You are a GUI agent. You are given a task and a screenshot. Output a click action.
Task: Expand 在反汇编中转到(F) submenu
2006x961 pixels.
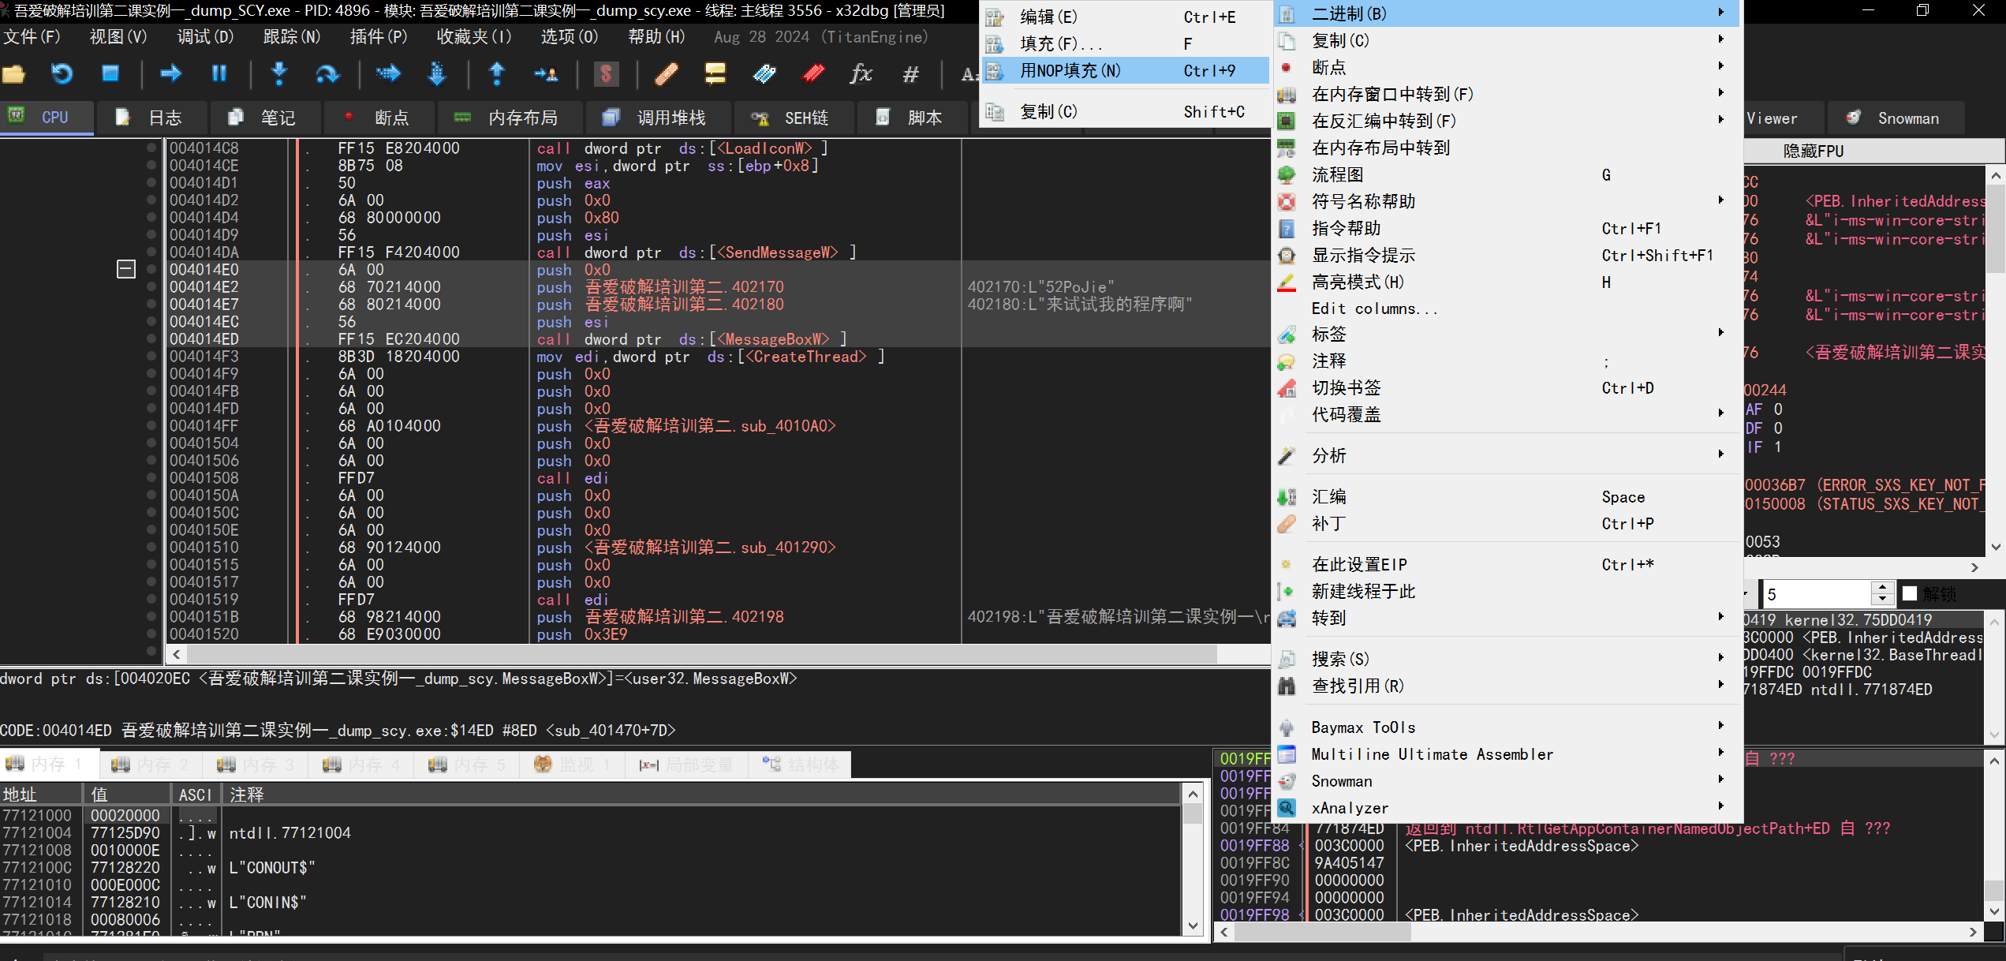pyautogui.click(x=1507, y=121)
